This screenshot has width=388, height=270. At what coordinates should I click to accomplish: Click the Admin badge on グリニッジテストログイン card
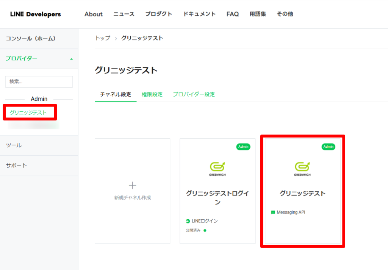(x=243, y=147)
